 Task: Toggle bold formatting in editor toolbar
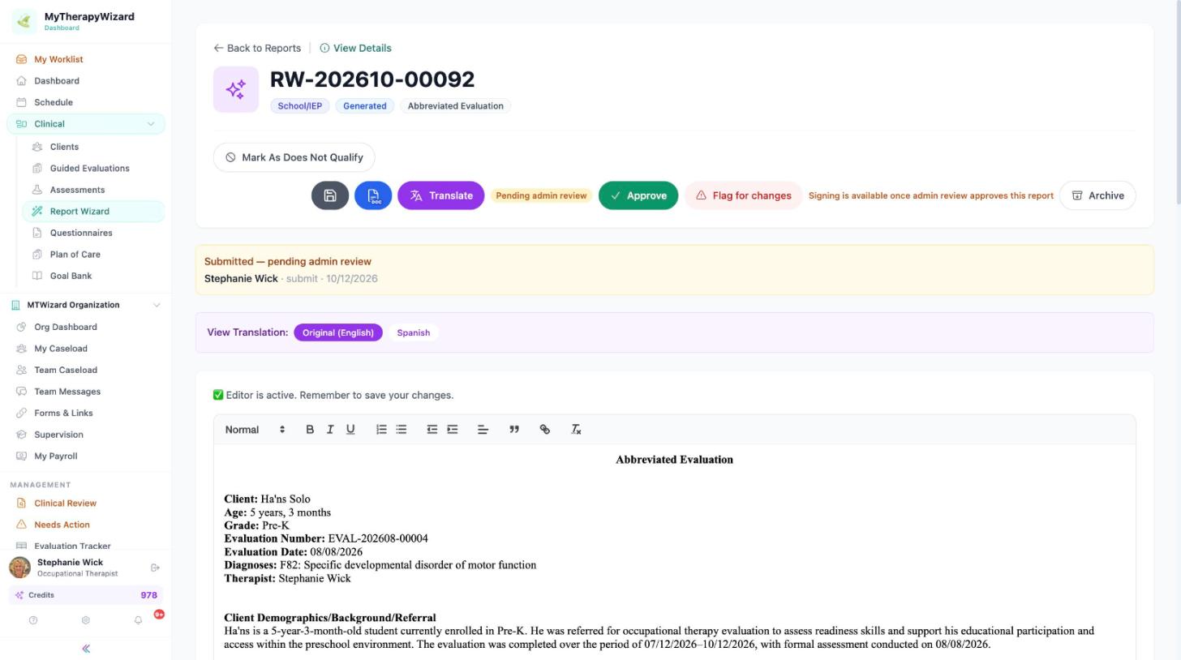tap(309, 430)
